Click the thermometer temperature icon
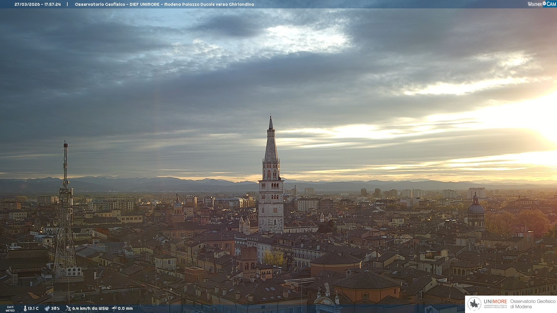Screen dimensions: 557x313 tap(25, 308)
